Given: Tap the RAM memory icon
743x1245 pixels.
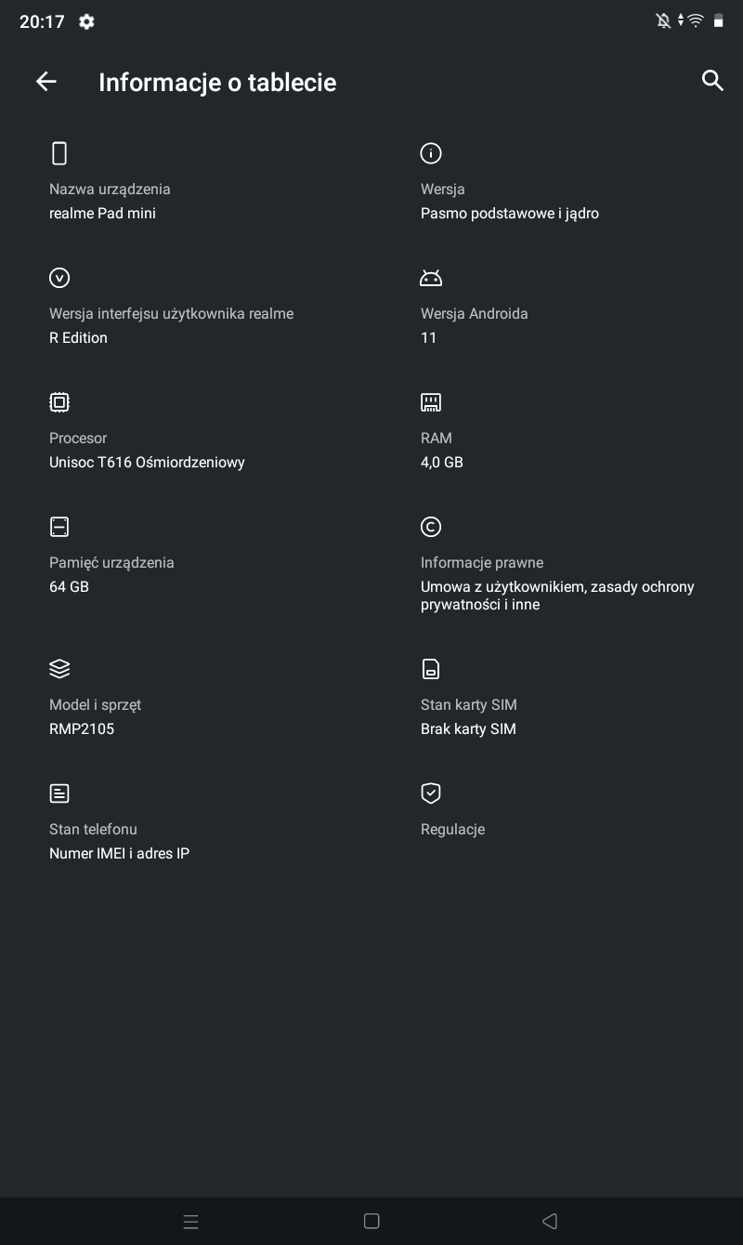Looking at the screenshot, I should pyautogui.click(x=431, y=402).
